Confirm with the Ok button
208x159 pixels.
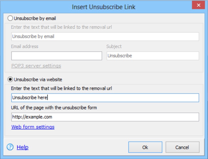pyautogui.click(x=145, y=147)
